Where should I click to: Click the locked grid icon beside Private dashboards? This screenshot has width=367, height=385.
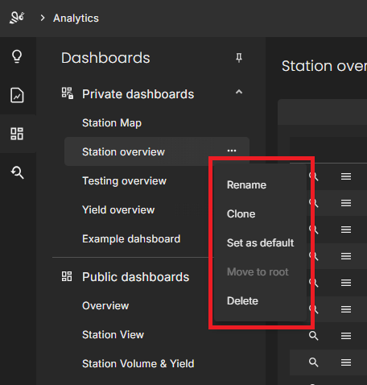(68, 93)
